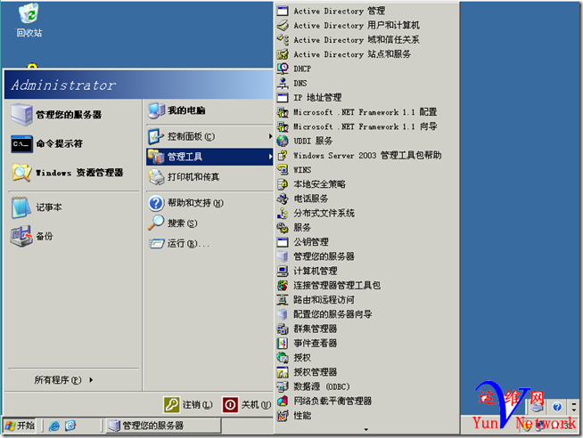Open 帮助和支持
The height and width of the screenshot is (438, 583).
209,203
